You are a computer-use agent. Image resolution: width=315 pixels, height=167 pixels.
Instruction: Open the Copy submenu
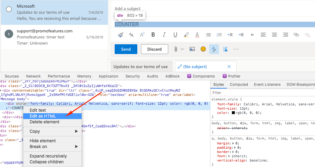click(52, 131)
